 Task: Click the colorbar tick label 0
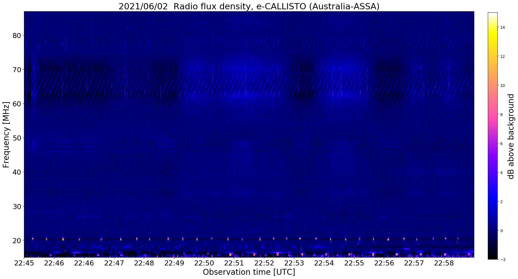pyautogui.click(x=501, y=231)
